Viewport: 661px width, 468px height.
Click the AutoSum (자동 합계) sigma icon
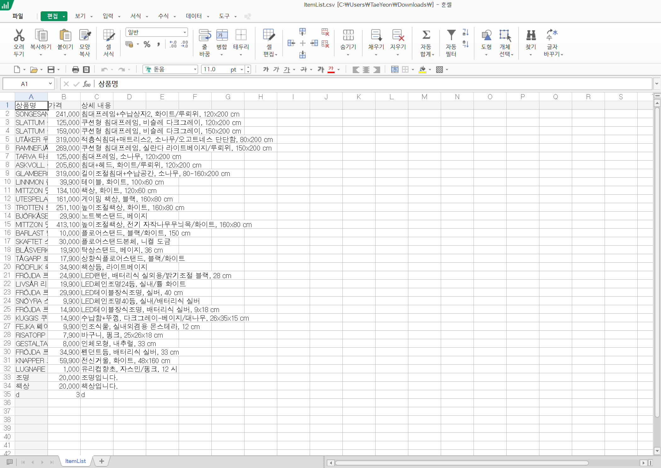(x=426, y=35)
